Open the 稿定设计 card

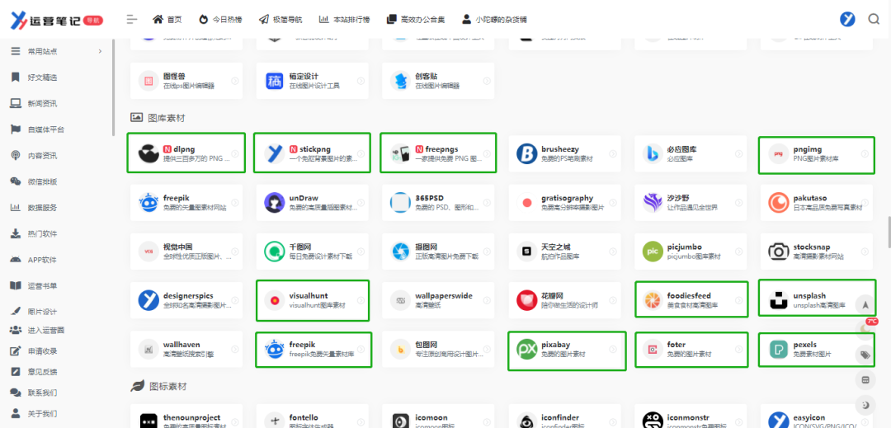tap(312, 81)
